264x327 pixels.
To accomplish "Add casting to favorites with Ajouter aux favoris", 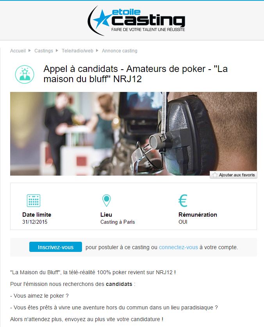I will tap(234, 175).
